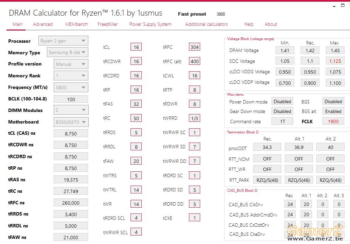The width and height of the screenshot is (350, 244).
Task: Click the tRFC ns value field
Action: (71, 203)
